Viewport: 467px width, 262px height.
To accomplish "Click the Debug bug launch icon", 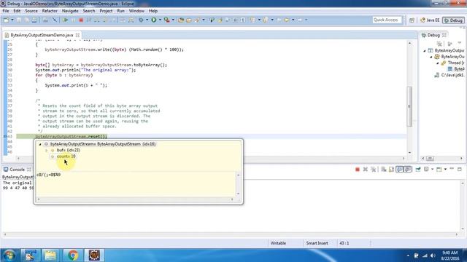I will click(x=141, y=20).
